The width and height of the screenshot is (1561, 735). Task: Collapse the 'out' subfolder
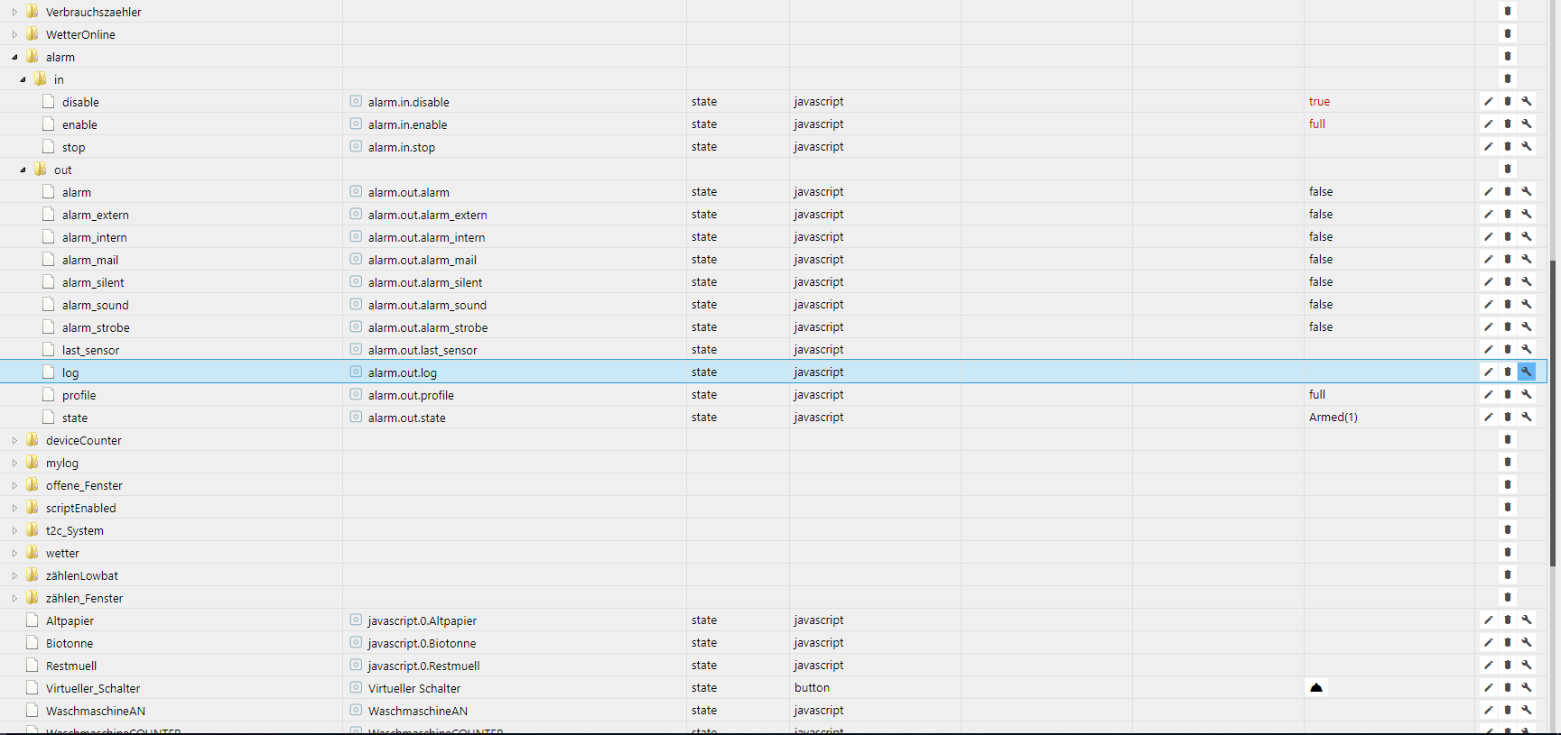[23, 170]
